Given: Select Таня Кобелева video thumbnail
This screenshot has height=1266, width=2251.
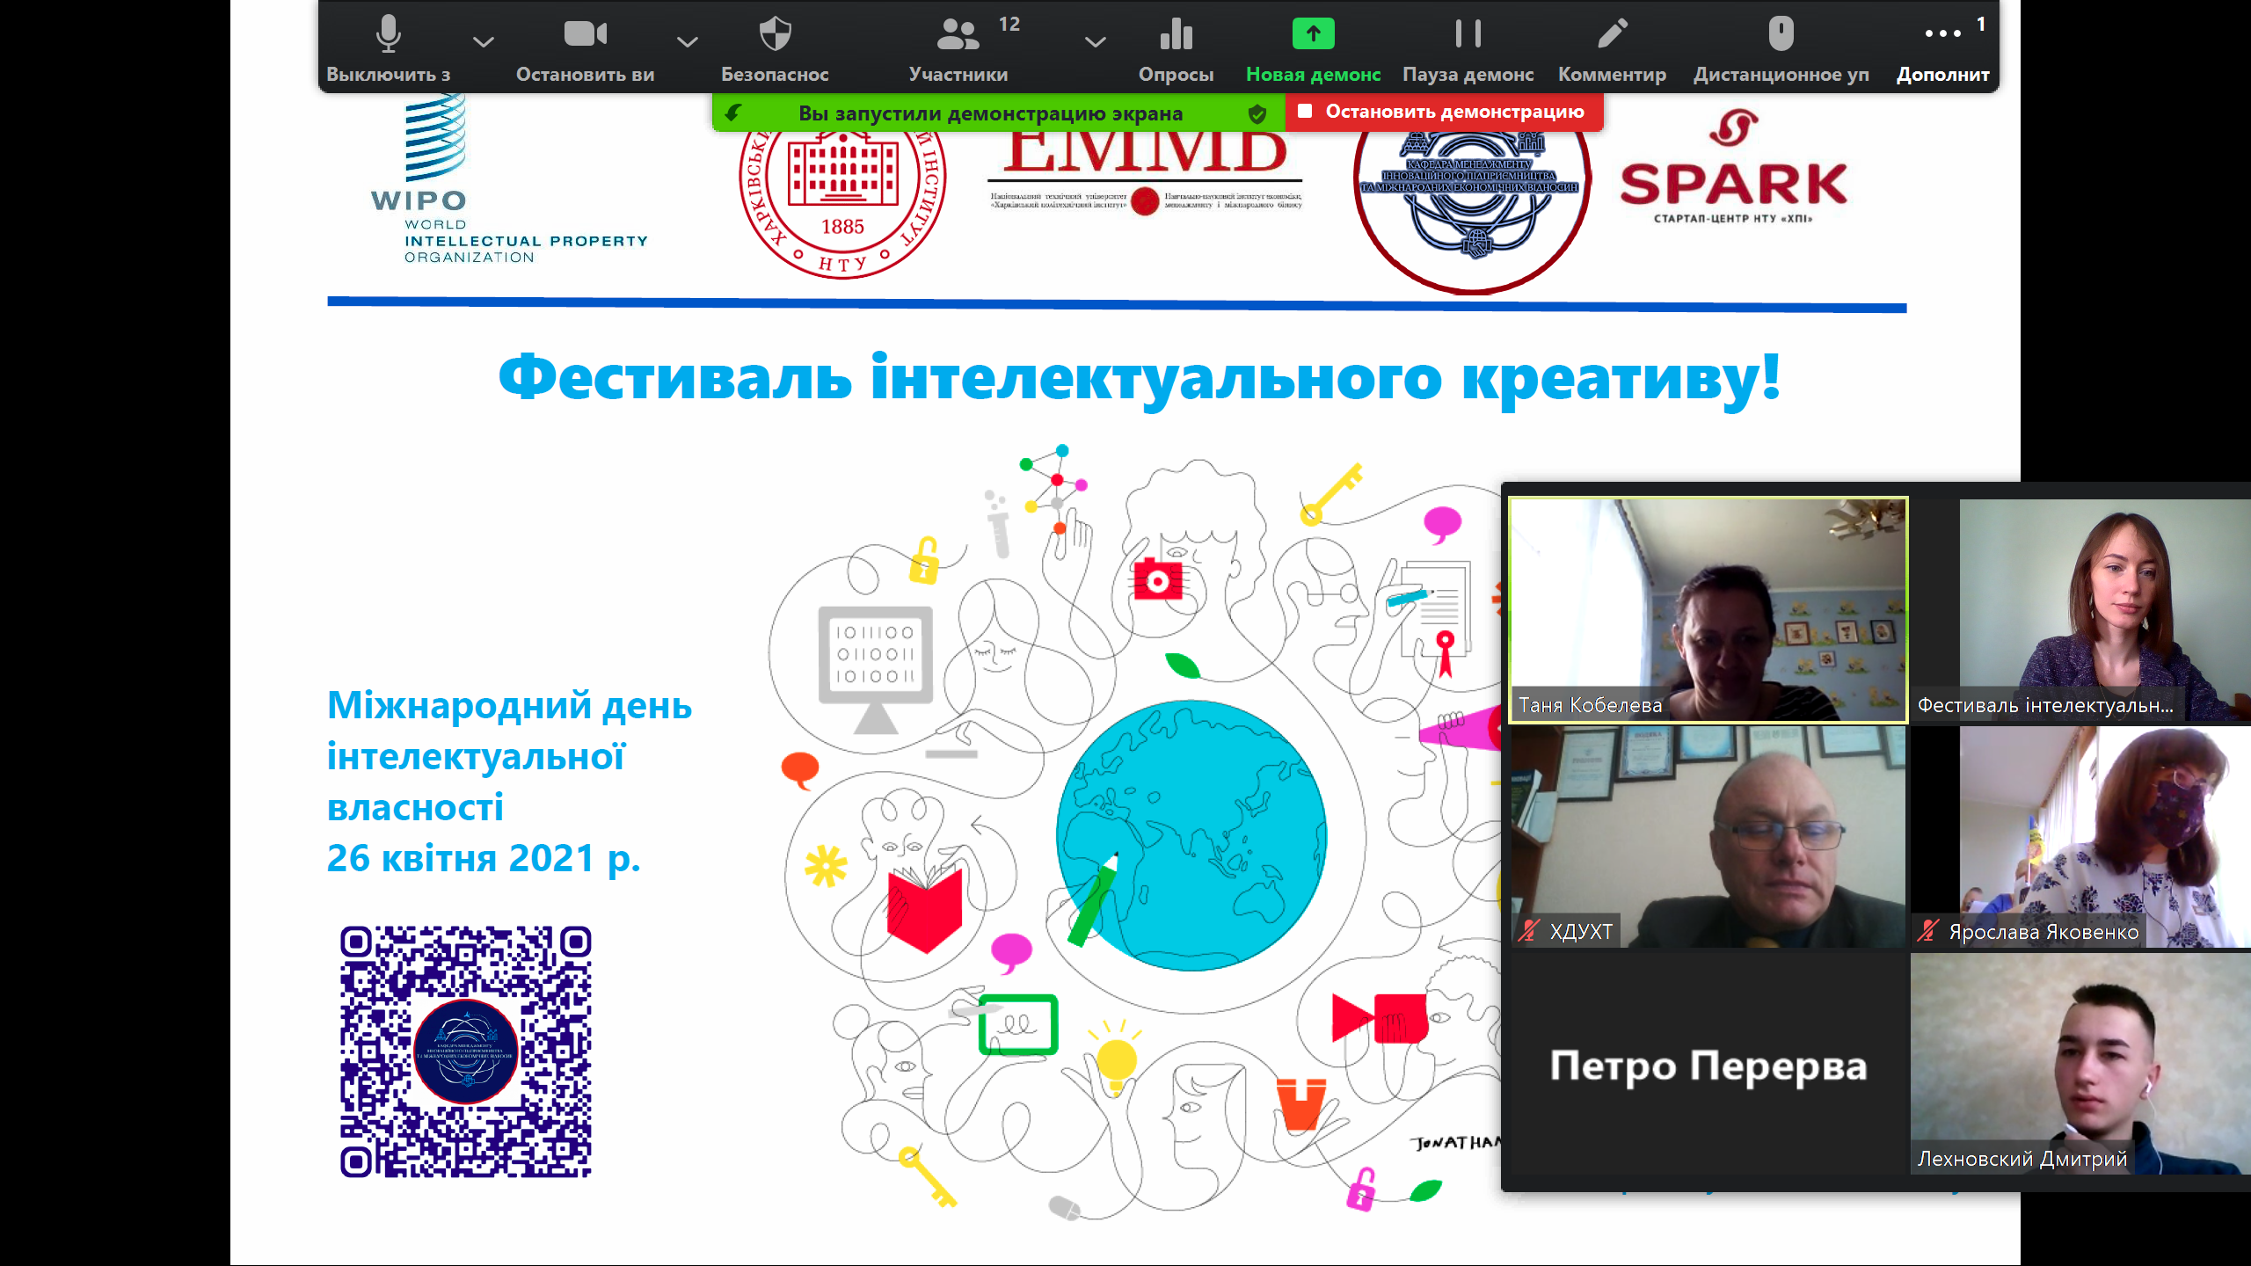Looking at the screenshot, I should [x=1708, y=610].
